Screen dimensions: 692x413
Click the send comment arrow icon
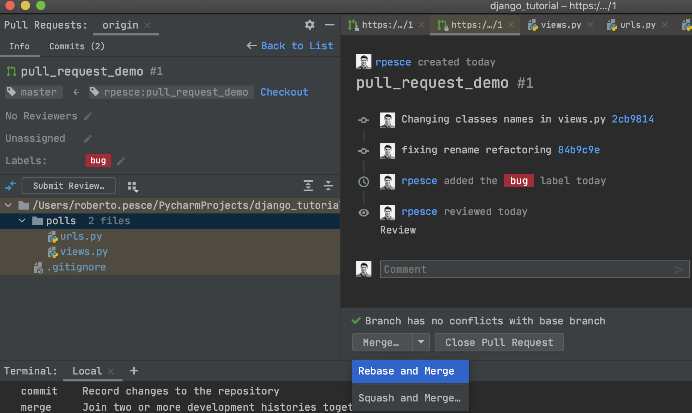[x=680, y=270]
